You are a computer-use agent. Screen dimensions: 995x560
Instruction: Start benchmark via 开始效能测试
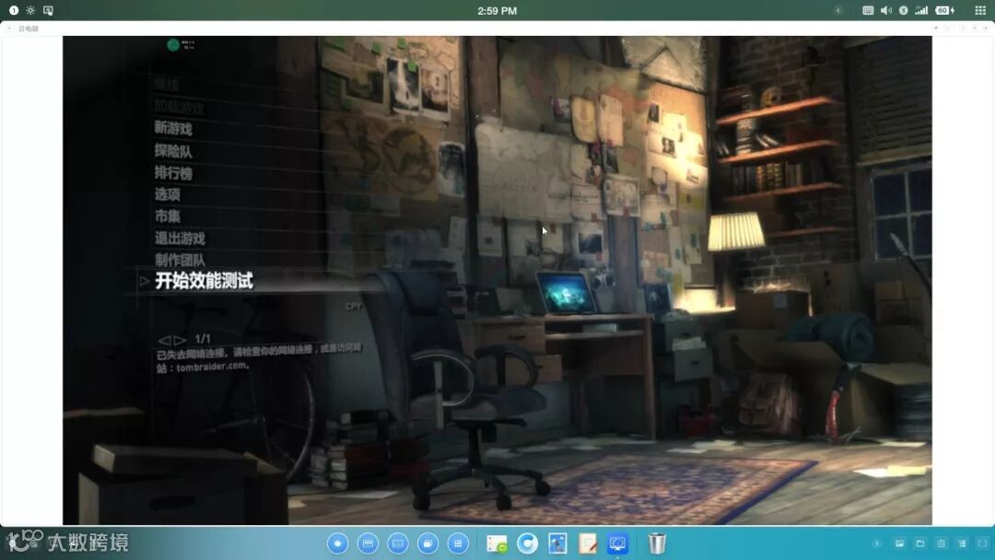point(204,281)
